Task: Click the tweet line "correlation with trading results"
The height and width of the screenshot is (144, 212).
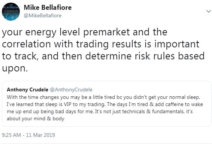Action: (x=101, y=44)
